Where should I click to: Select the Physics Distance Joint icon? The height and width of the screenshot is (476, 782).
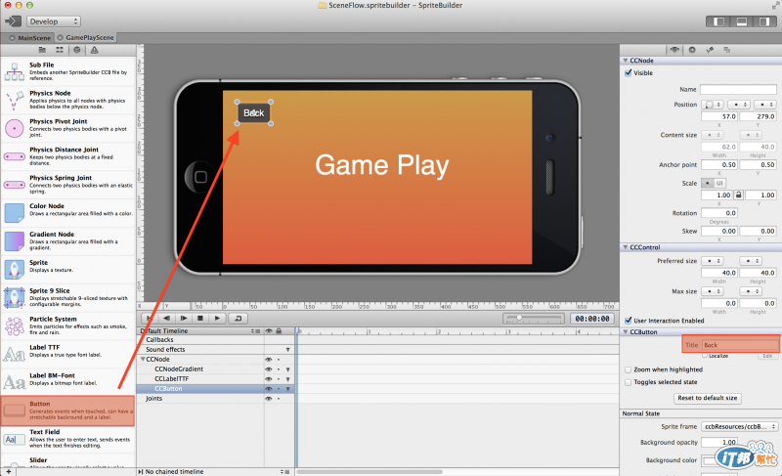click(x=14, y=156)
